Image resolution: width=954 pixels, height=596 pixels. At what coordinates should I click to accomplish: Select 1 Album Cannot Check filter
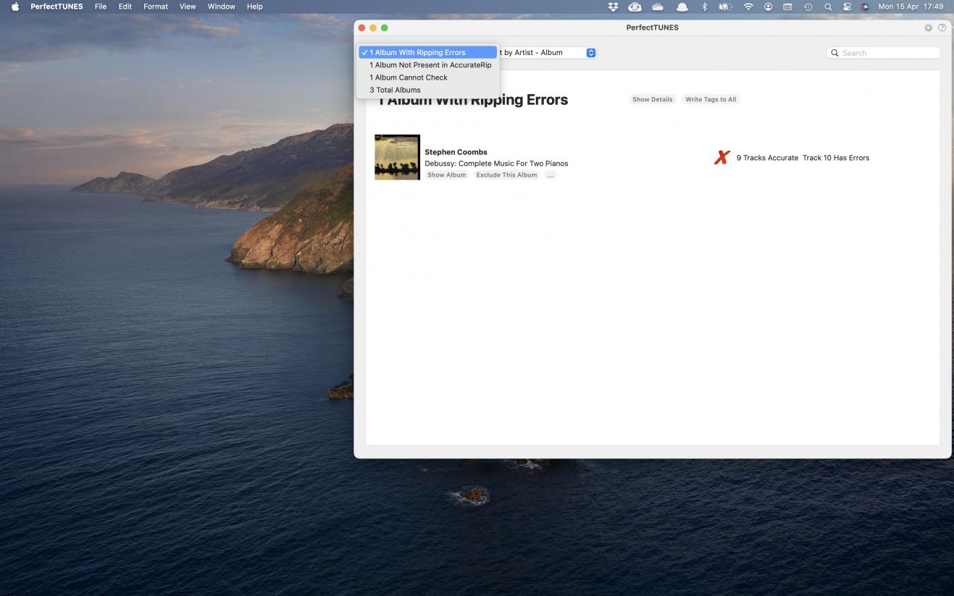pyautogui.click(x=408, y=77)
